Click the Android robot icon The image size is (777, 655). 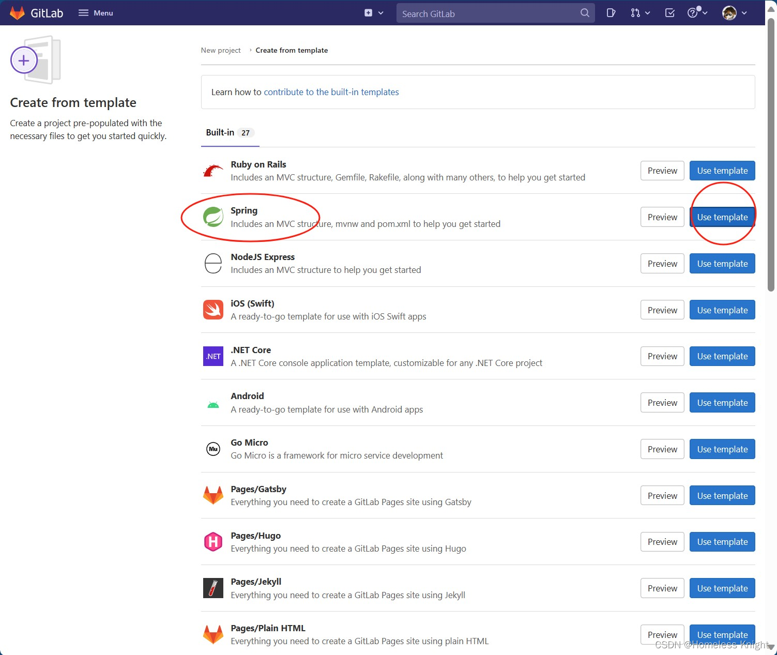(x=213, y=405)
